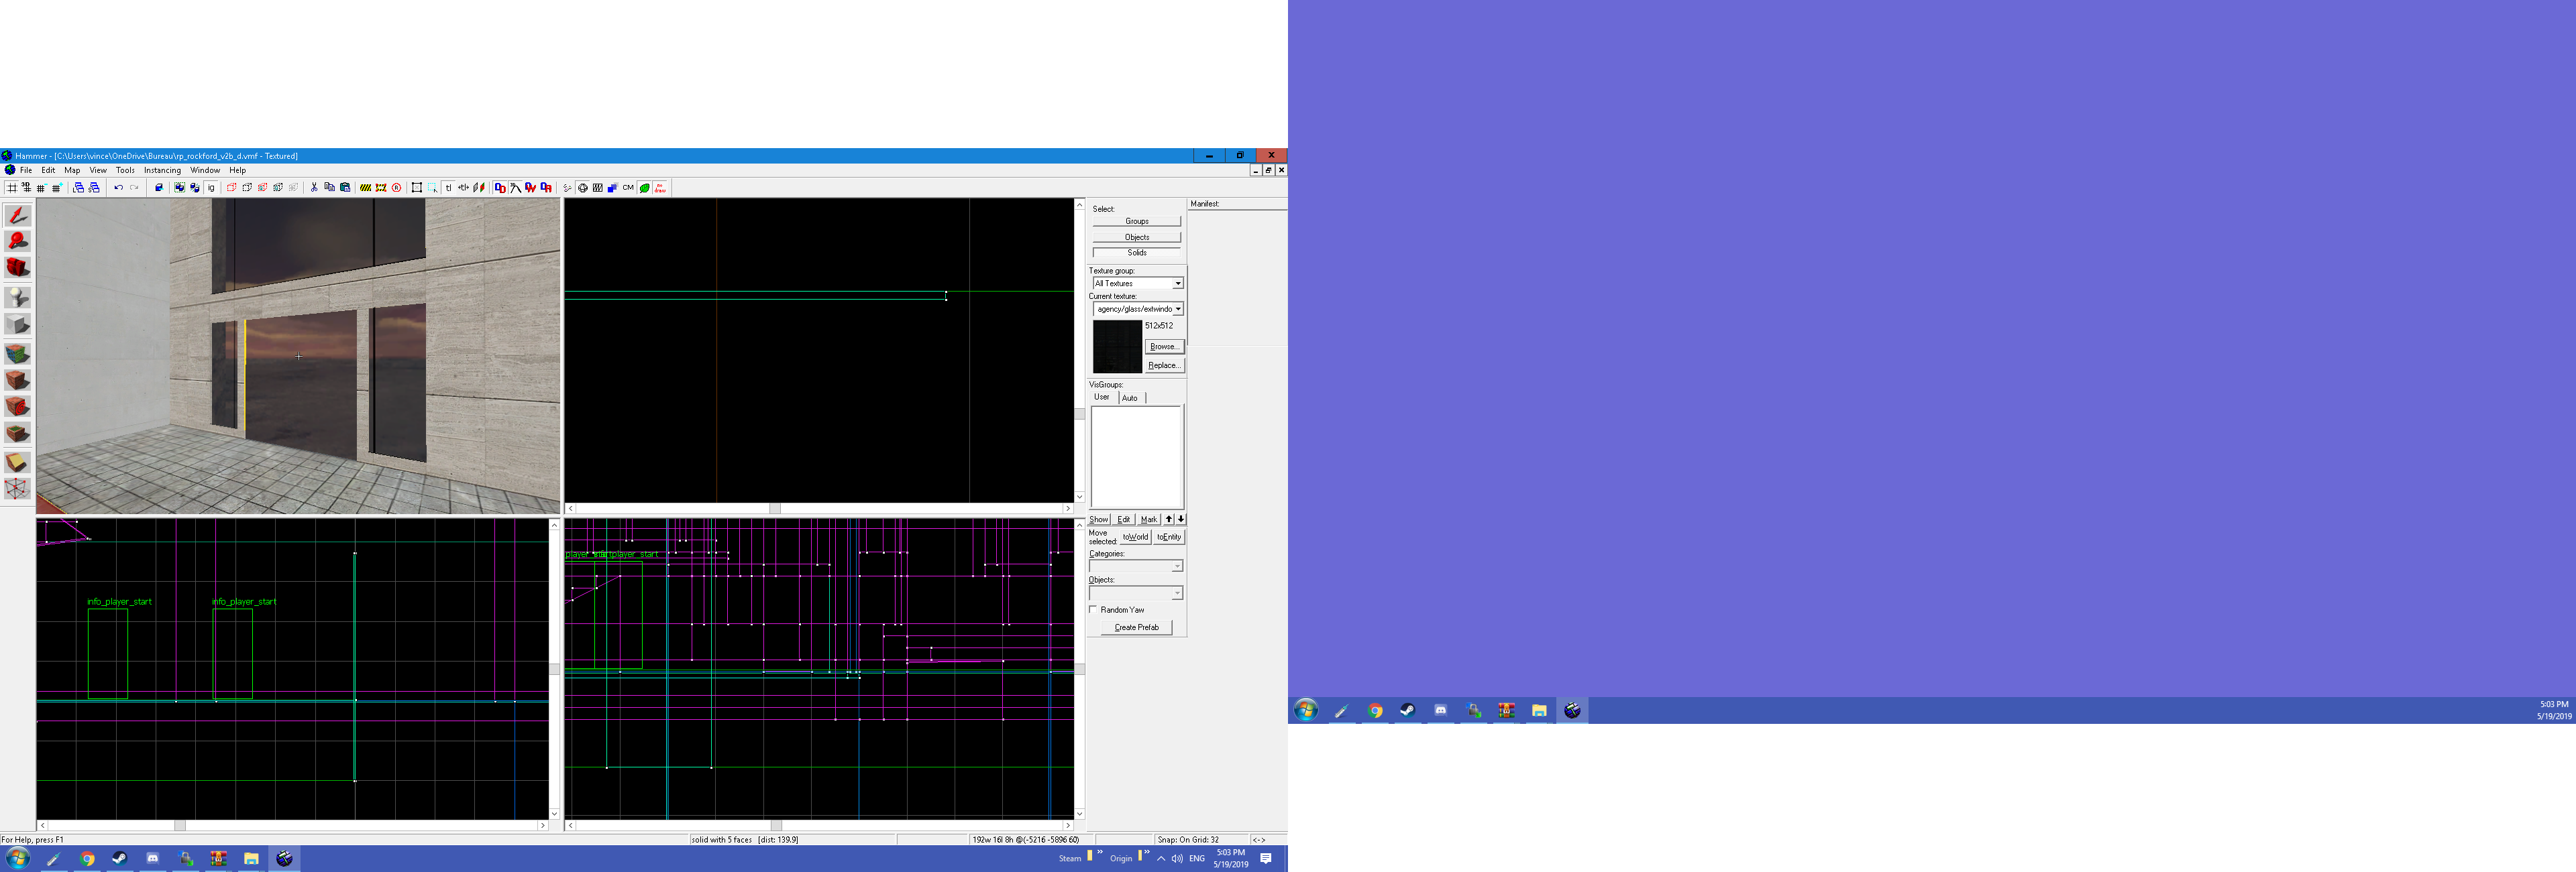Click the red circle R radius cull icon
Screen dimensions: 2576x872
pos(397,188)
